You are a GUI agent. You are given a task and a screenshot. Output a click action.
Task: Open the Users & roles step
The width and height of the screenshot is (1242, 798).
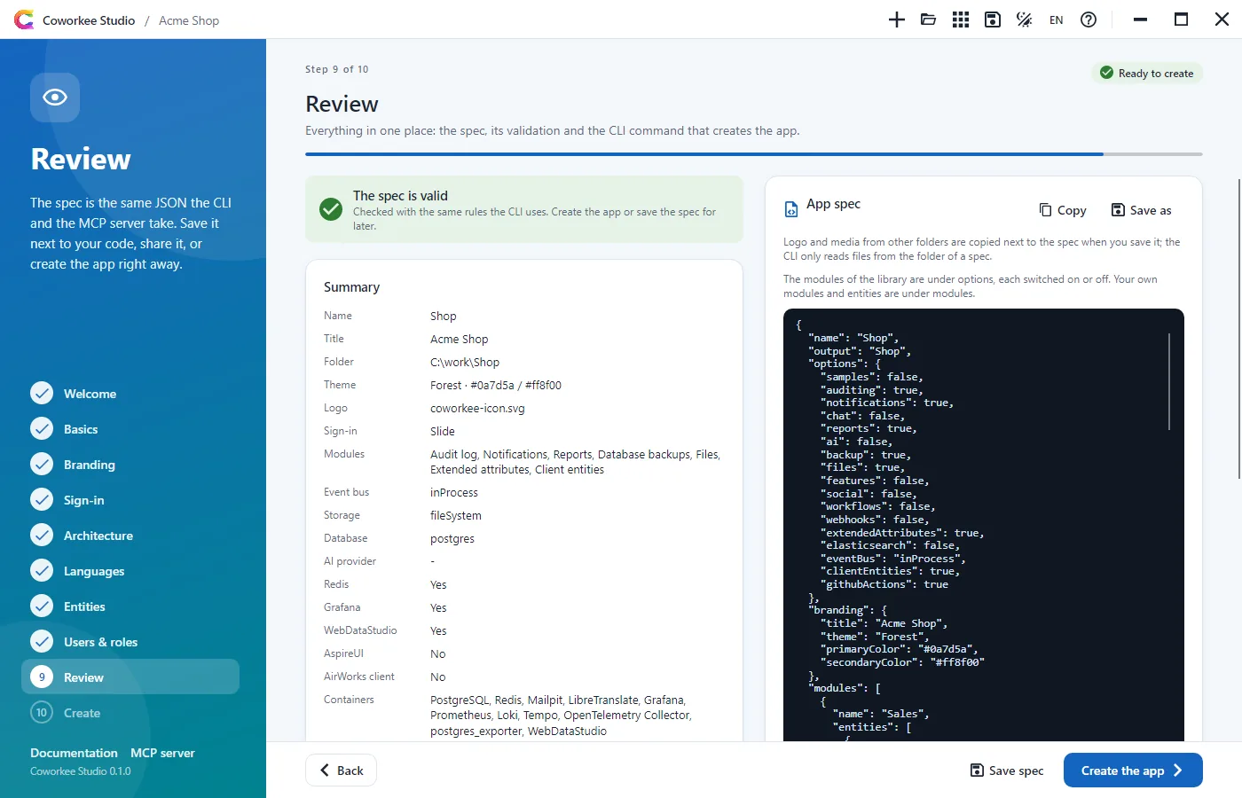(x=130, y=642)
